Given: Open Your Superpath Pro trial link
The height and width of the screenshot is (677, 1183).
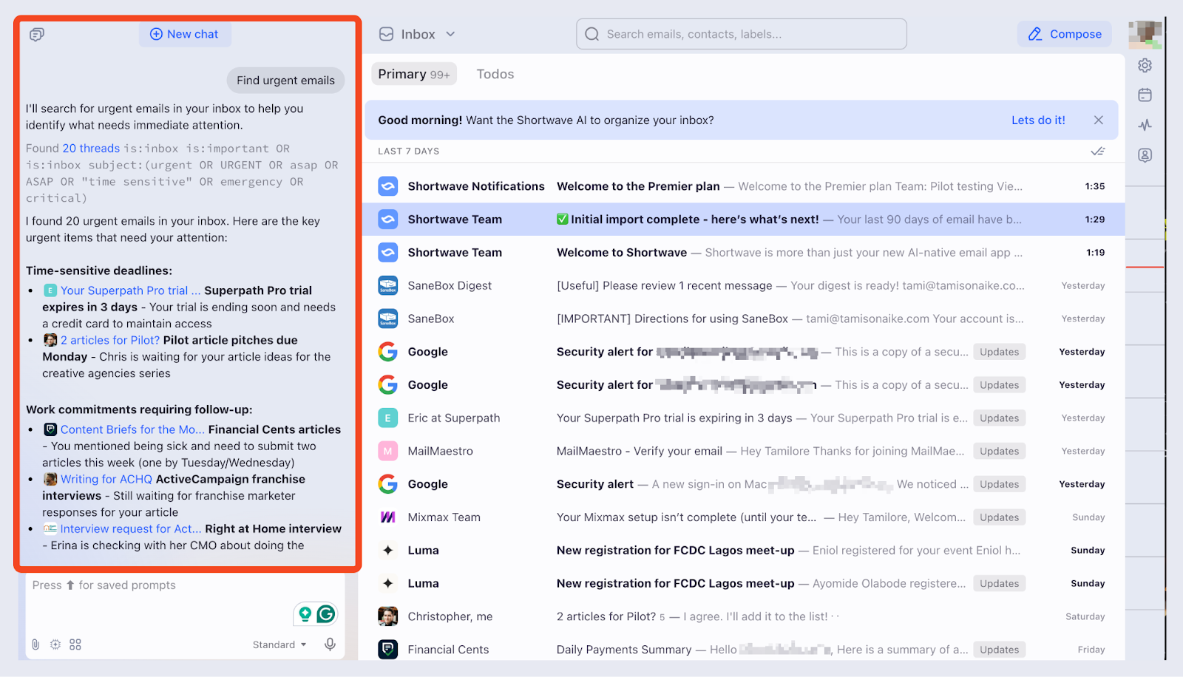Looking at the screenshot, I should click(130, 290).
